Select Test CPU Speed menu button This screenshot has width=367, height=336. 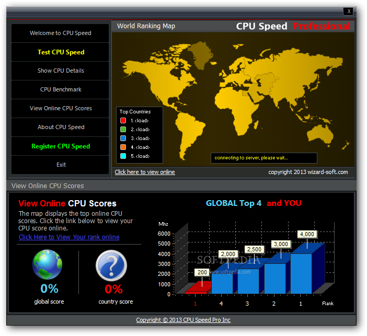60,52
